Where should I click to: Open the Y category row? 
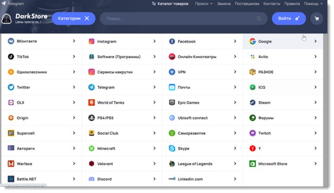(283, 148)
